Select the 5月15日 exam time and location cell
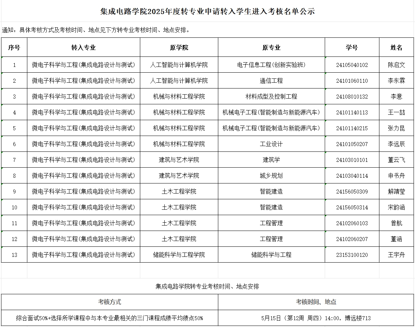The image size is (415, 327). 316,318
